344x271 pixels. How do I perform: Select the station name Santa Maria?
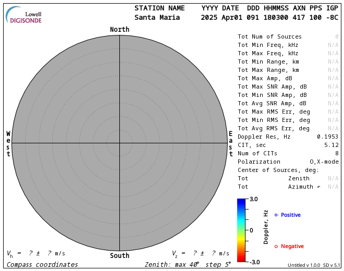click(157, 17)
